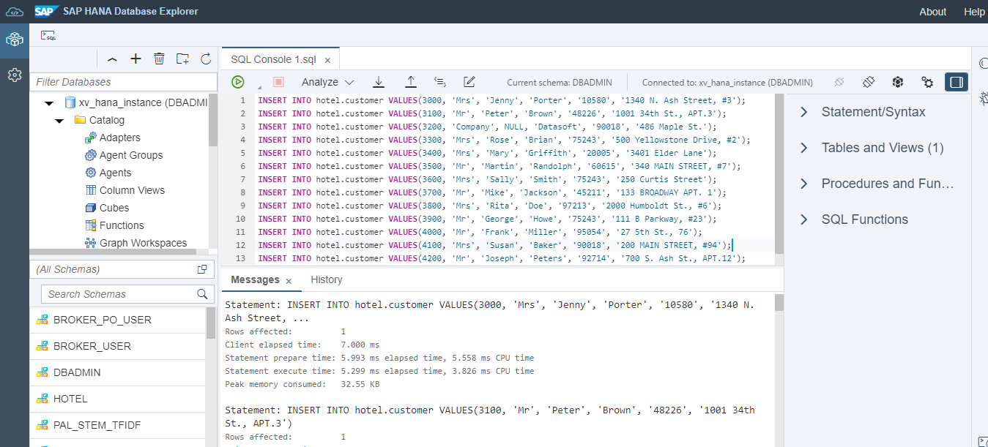988x447 pixels.
Task: Open the cube icon in console toolbar
Action: (x=898, y=82)
